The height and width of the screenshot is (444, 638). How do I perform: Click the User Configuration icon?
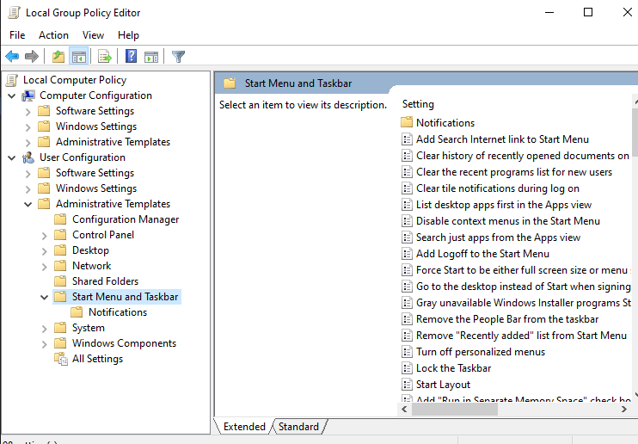(28, 157)
